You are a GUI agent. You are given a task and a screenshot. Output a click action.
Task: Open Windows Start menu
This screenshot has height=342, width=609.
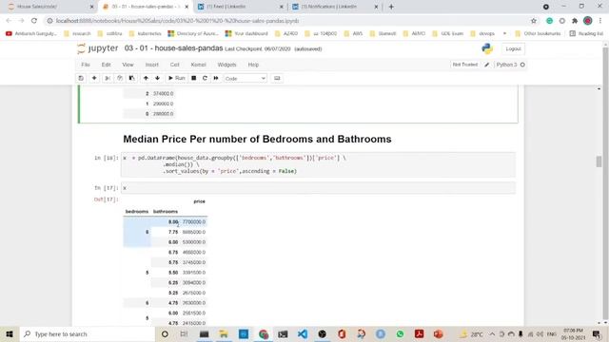pyautogui.click(x=10, y=333)
